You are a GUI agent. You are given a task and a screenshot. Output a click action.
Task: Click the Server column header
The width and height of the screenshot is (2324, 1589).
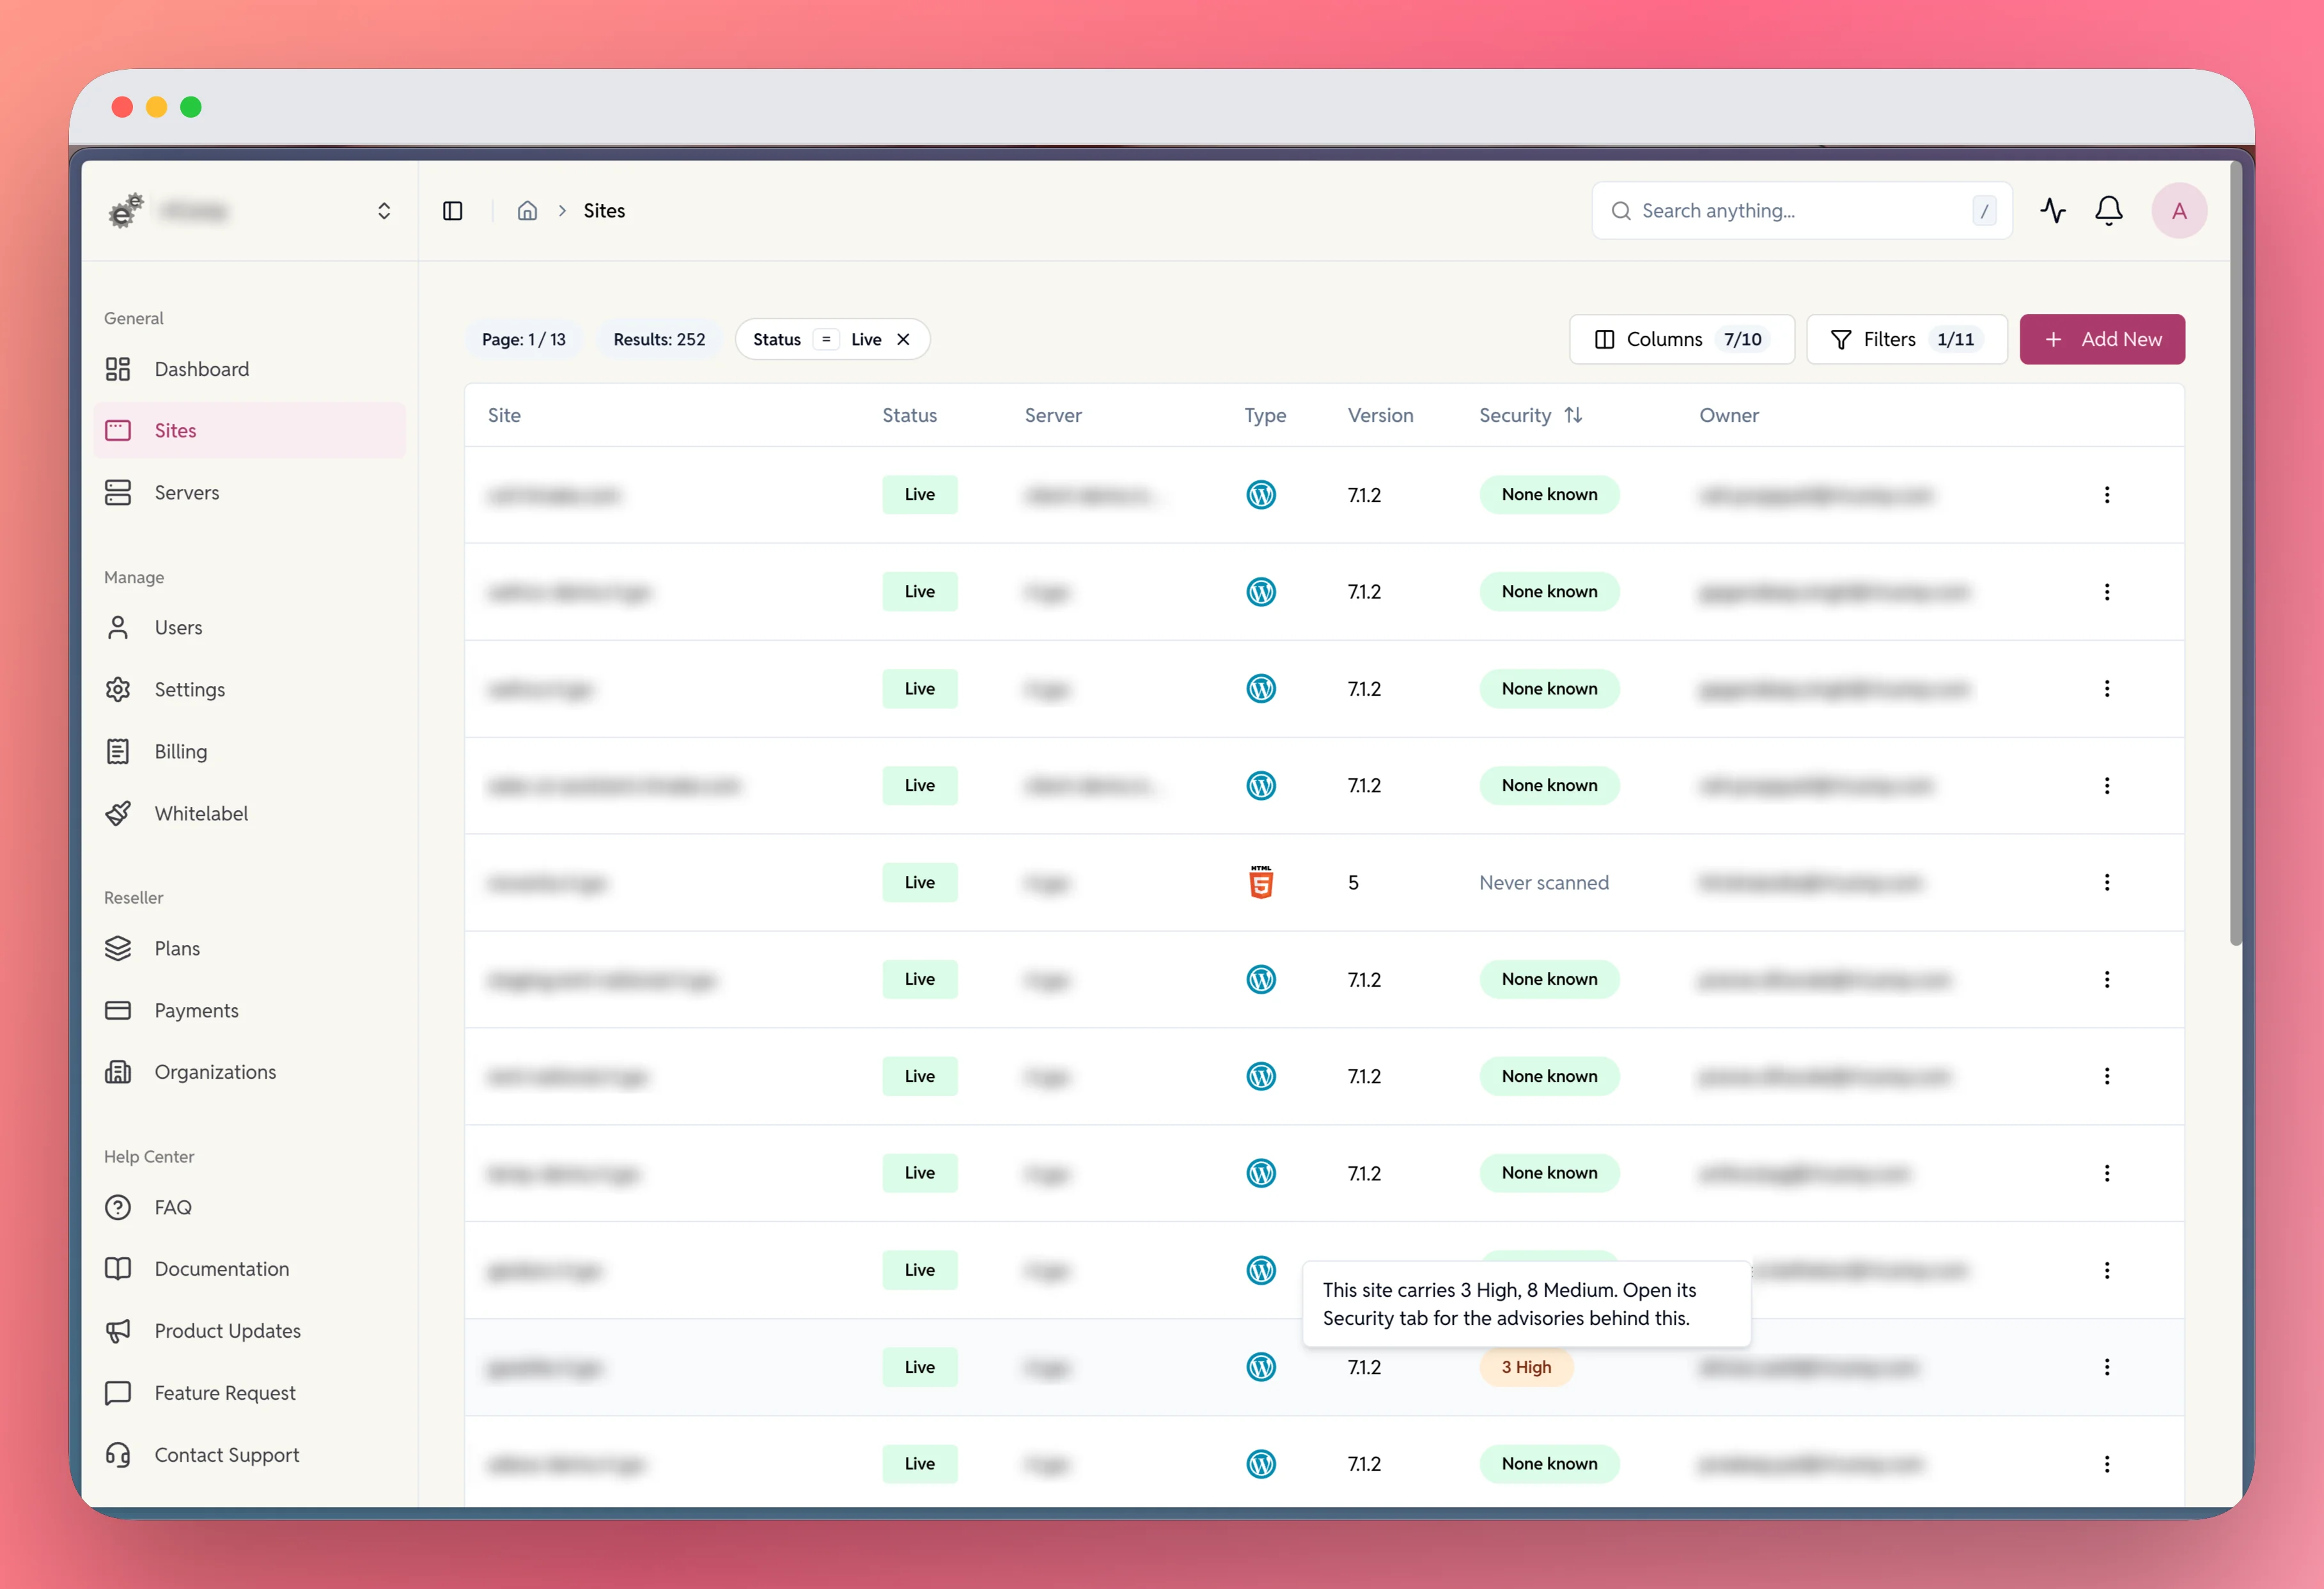[1053, 415]
